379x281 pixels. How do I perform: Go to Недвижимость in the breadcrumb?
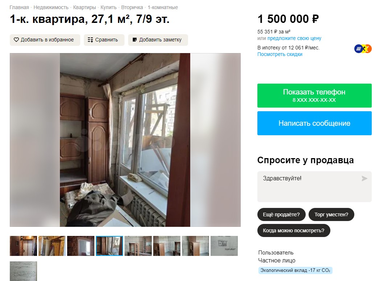[51, 8]
